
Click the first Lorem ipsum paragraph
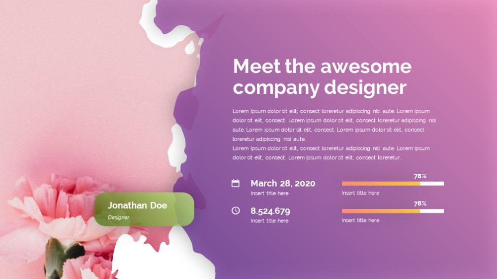tap(334, 125)
